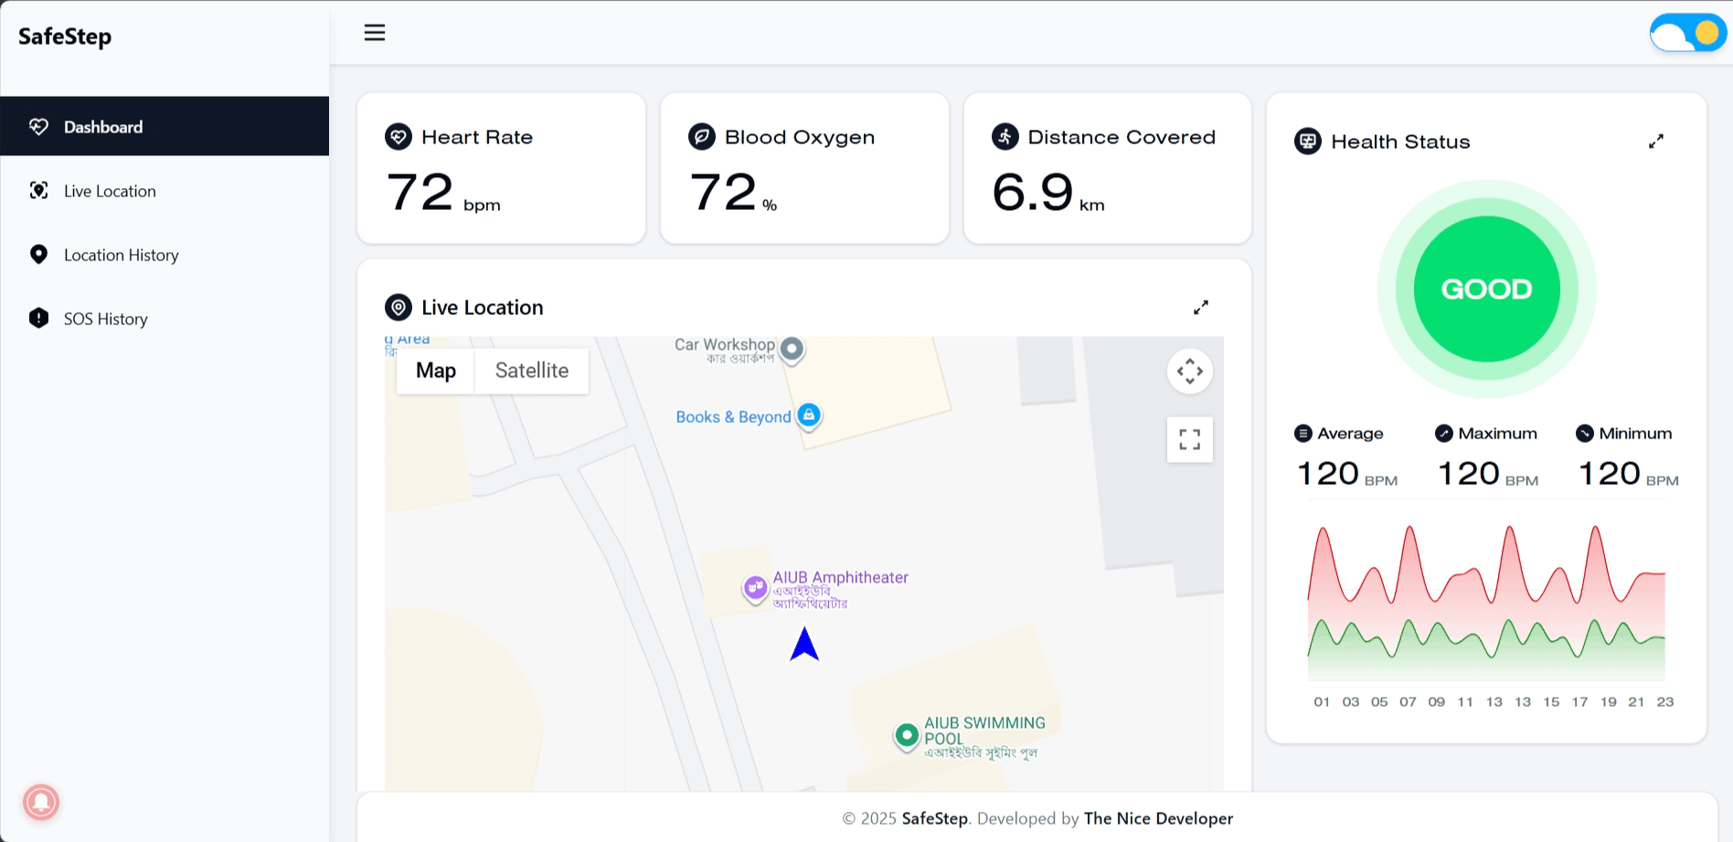Viewport: 1733px width, 842px height.
Task: Click the Books & Beyond map marker
Action: click(809, 416)
